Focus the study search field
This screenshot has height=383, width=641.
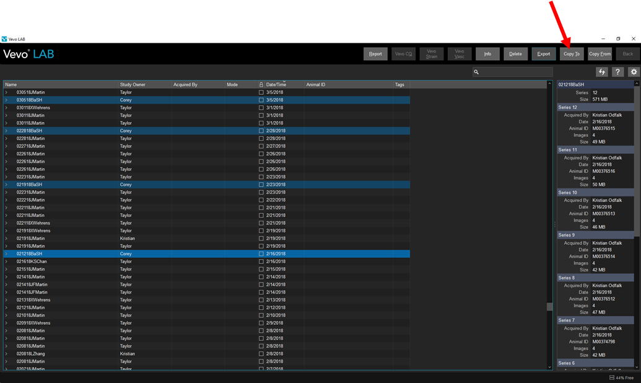coord(513,72)
